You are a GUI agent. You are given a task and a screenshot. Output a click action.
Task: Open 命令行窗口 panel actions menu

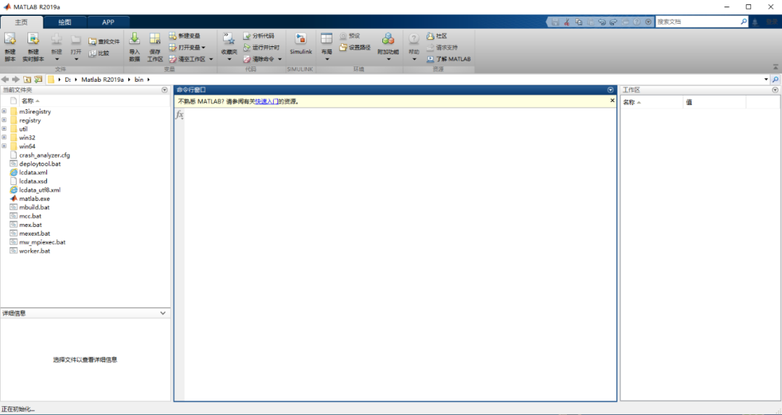point(610,90)
